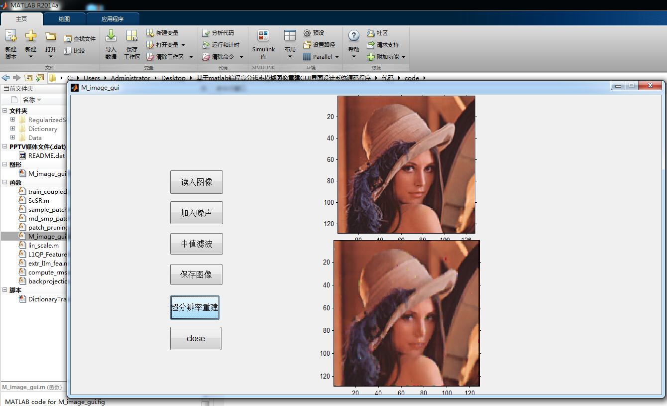Click Desktop in the address path
667x406 pixels.
click(173, 78)
